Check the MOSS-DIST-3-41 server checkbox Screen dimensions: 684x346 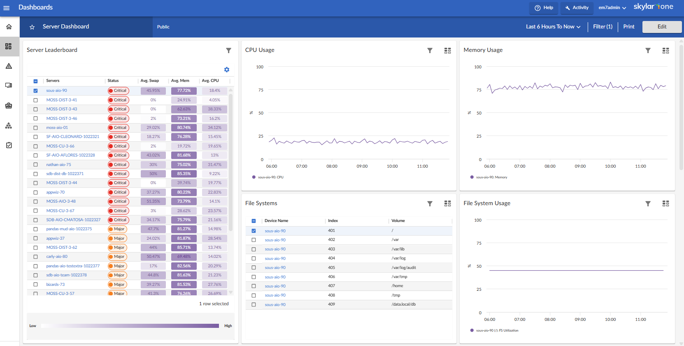coord(35,100)
